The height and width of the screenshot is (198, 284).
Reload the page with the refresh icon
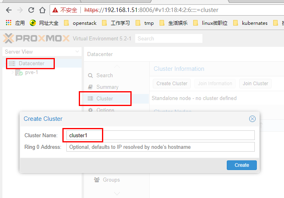click(31, 10)
